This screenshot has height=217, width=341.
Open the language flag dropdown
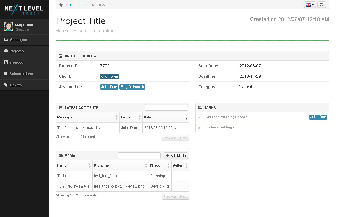pyautogui.click(x=310, y=5)
